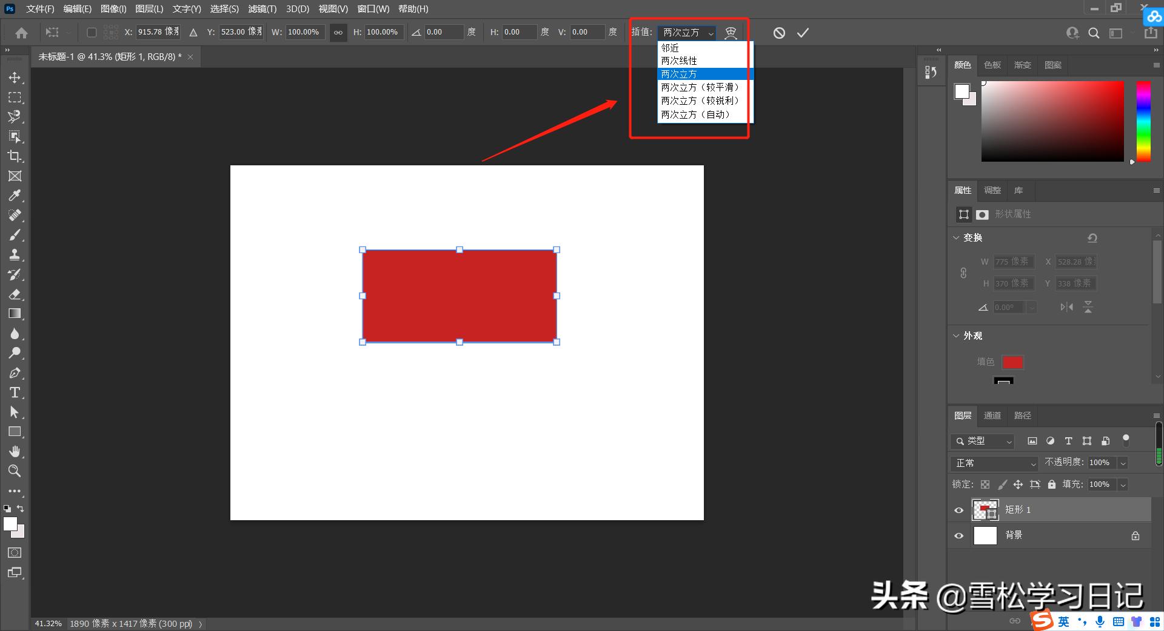Switch to the 色板 tab
Screen dimensions: 1164x631
pyautogui.click(x=992, y=65)
